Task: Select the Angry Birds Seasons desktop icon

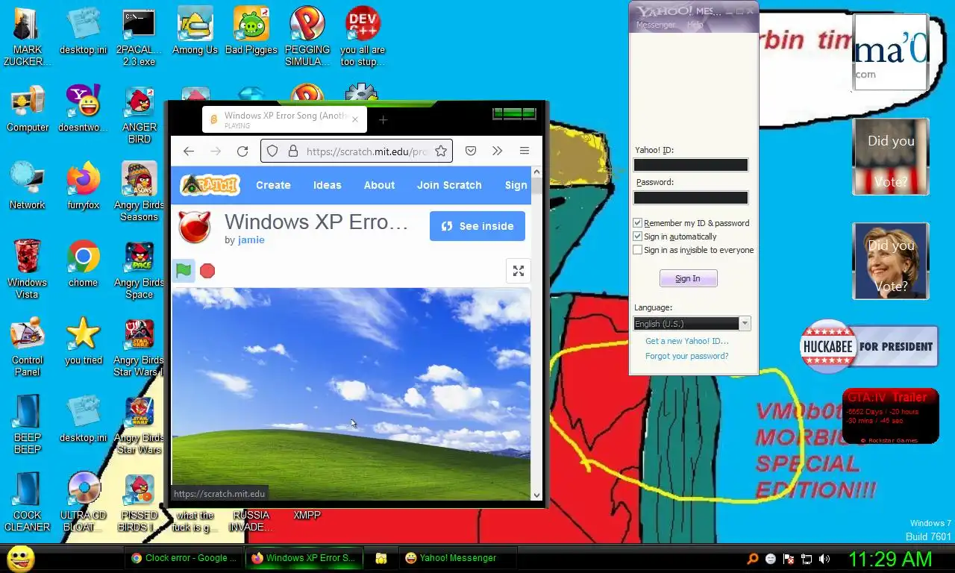Action: tap(139, 192)
